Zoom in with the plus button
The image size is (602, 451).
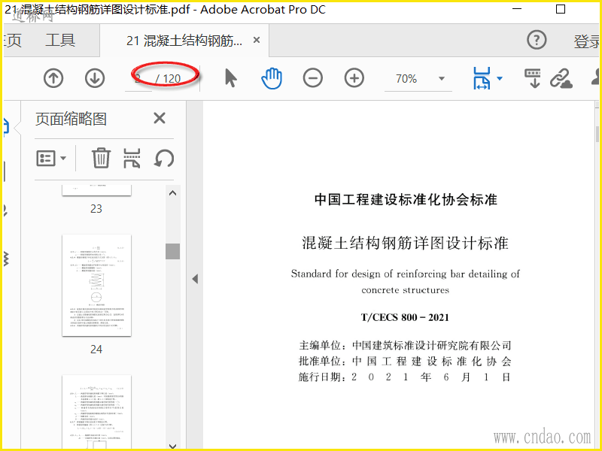tap(354, 78)
